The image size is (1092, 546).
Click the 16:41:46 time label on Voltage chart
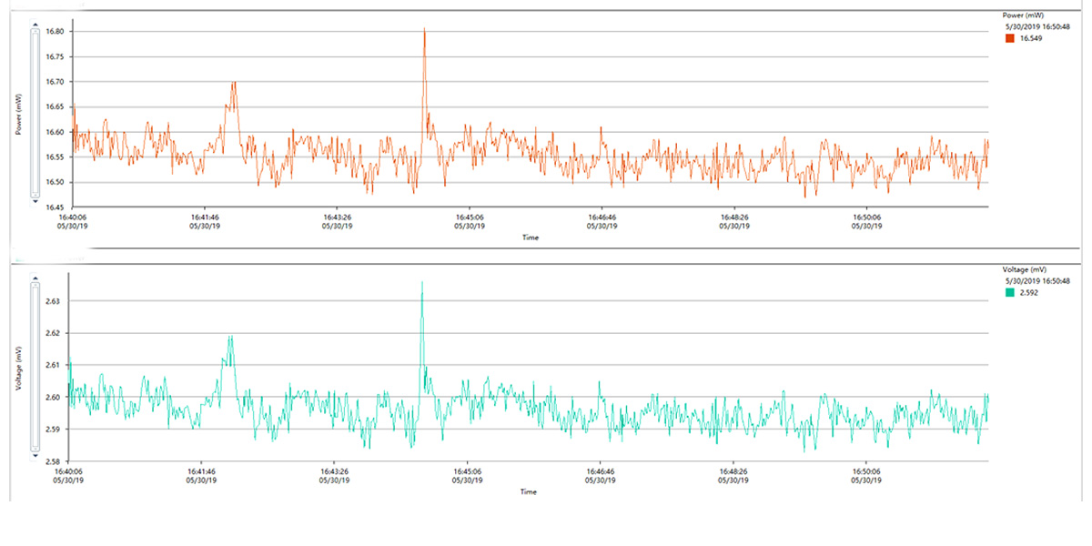tap(204, 472)
